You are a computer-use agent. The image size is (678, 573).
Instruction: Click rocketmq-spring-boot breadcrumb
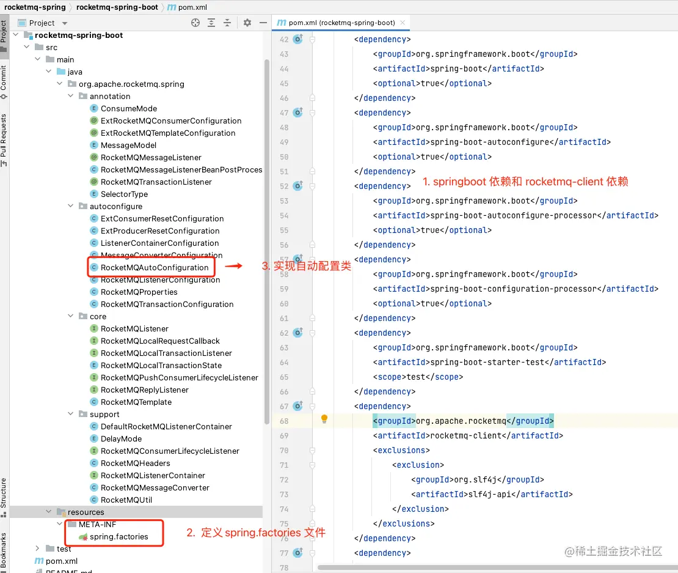[x=117, y=7]
